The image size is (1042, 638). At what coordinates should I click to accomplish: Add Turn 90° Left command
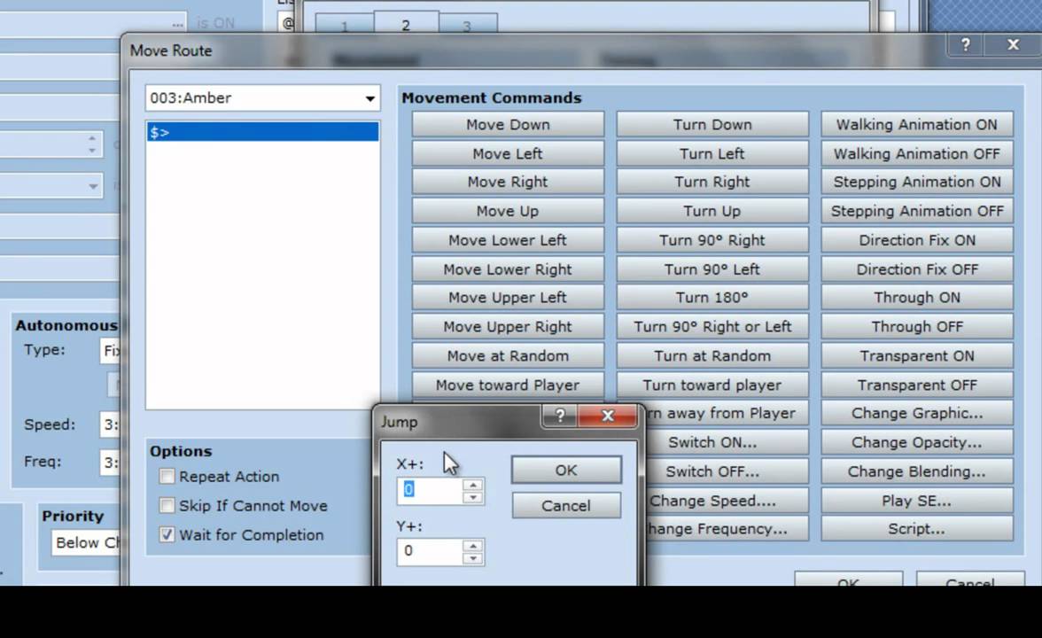point(712,269)
